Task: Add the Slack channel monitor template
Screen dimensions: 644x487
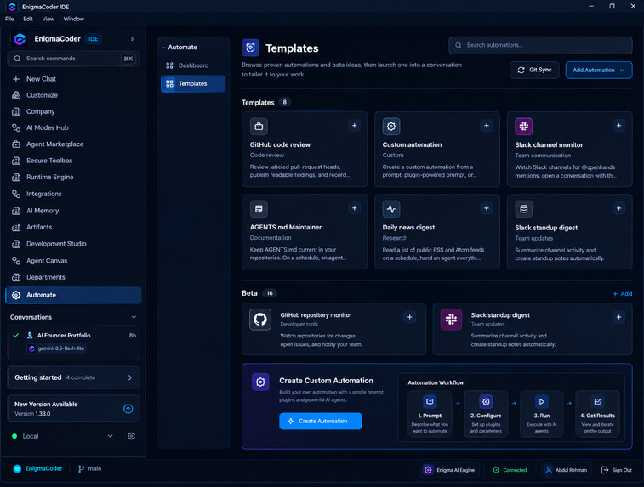Action: tap(618, 126)
